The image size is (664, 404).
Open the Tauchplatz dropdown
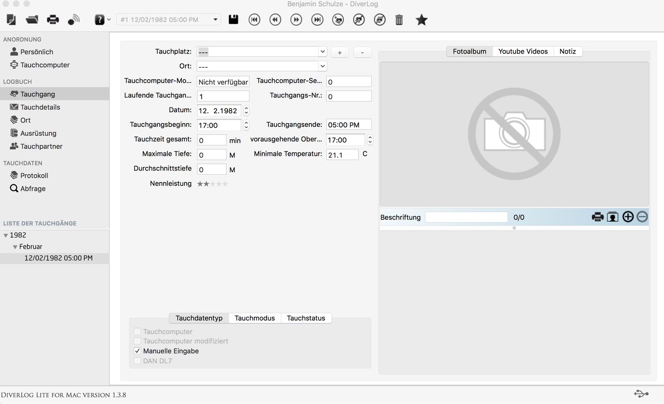pyautogui.click(x=322, y=52)
